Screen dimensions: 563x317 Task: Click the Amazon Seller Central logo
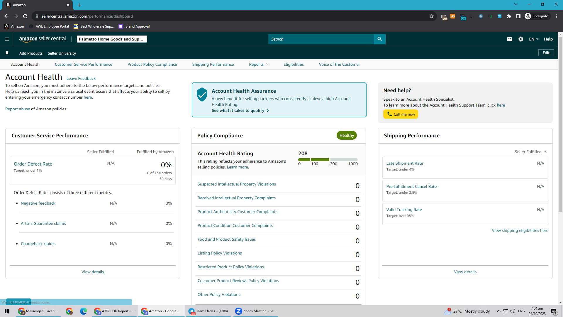pos(43,39)
